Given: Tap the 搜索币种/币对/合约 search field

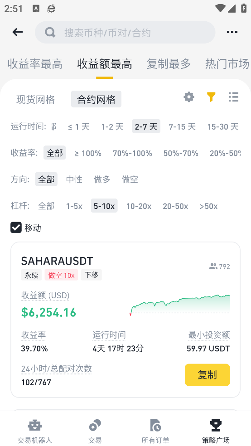Looking at the screenshot, I should (x=125, y=33).
